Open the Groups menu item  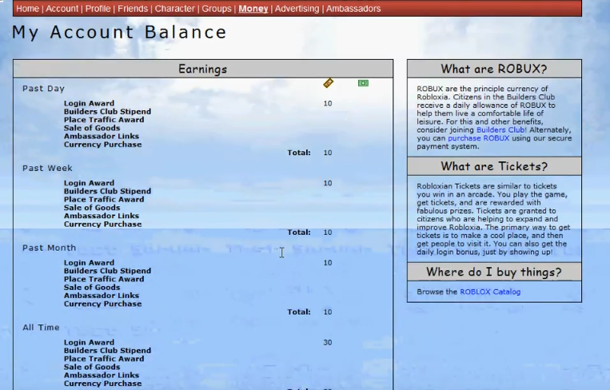click(217, 9)
